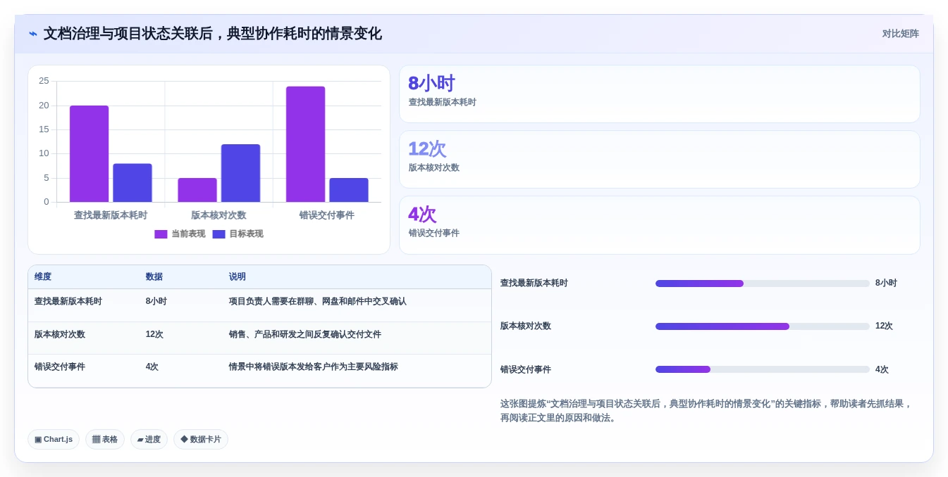Screen dimensions: 948x477
Task: Click the y-axis value 25
Action: (x=44, y=81)
